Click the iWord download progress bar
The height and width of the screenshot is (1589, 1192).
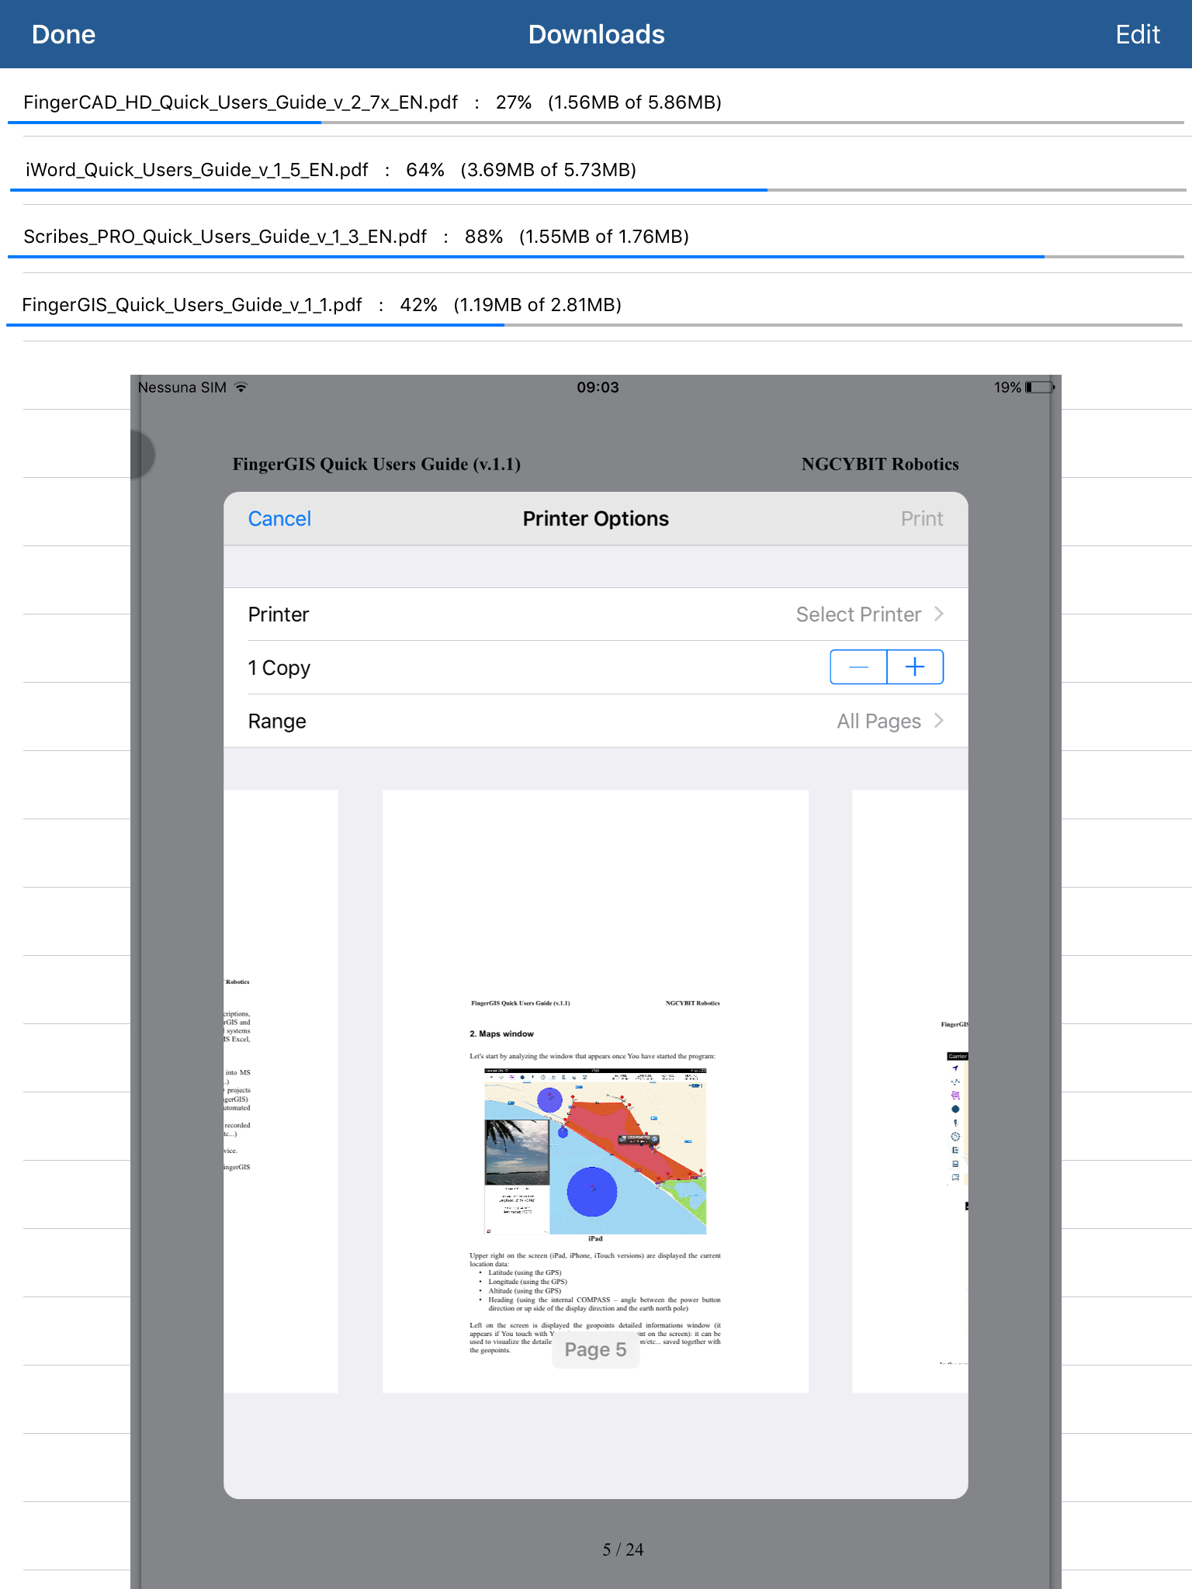coord(598,190)
